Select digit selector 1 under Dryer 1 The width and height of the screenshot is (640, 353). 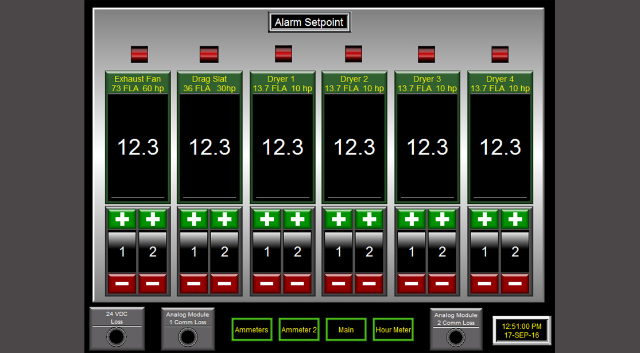[x=267, y=252]
